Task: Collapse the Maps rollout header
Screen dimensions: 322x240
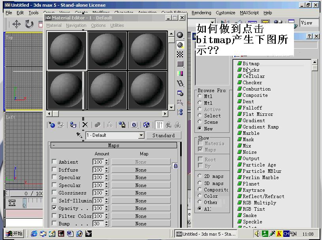Action: pyautogui.click(x=113, y=145)
